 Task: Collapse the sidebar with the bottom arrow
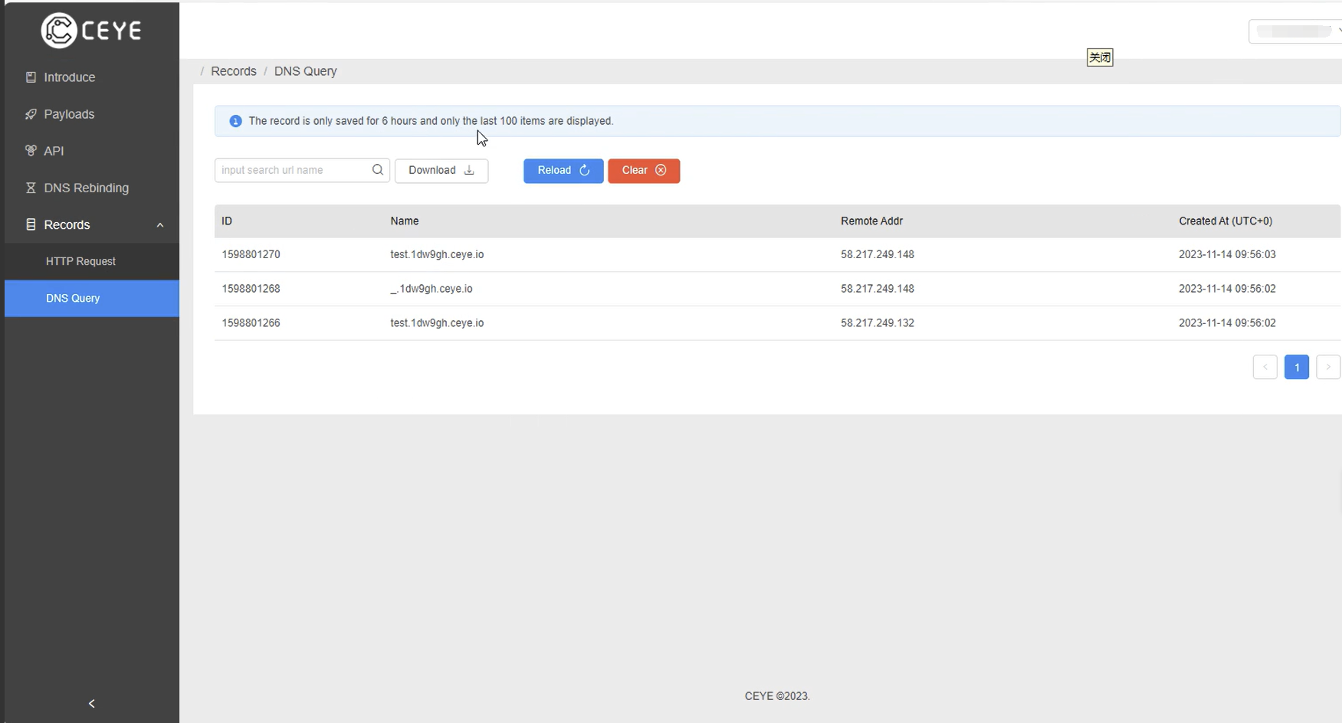[92, 703]
